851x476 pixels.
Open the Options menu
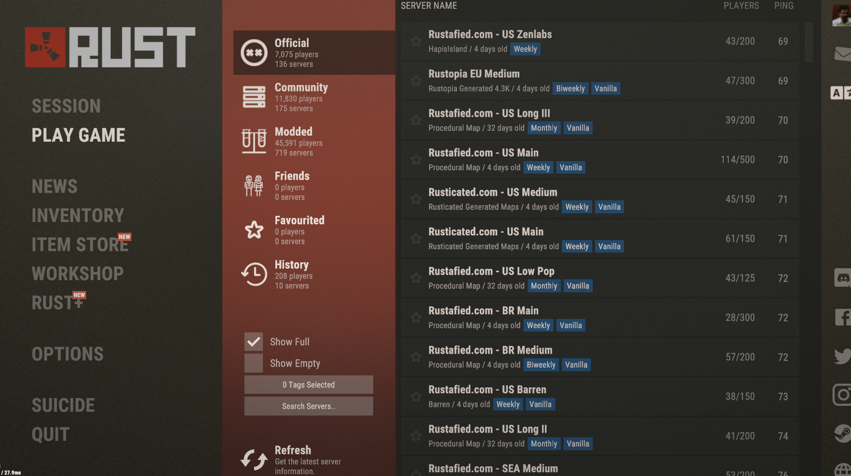[x=67, y=354]
